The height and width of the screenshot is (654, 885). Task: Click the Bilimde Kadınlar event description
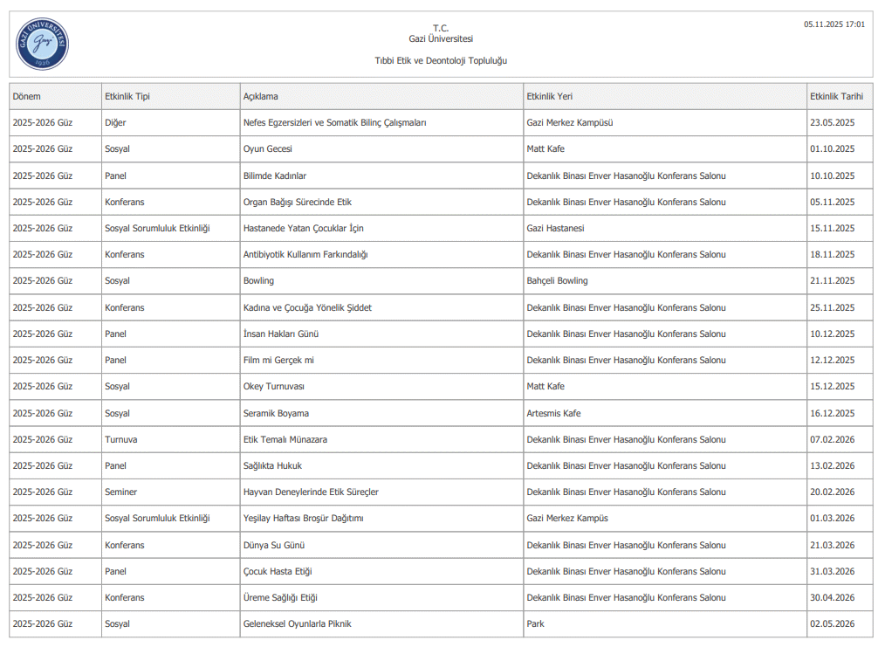click(x=275, y=176)
